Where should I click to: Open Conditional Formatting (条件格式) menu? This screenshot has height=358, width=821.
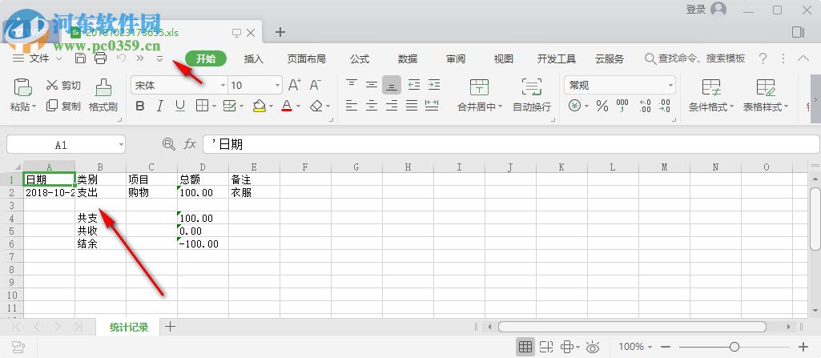coord(711,95)
